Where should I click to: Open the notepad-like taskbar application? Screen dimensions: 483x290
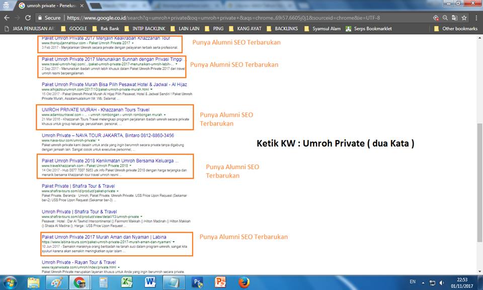174,282
